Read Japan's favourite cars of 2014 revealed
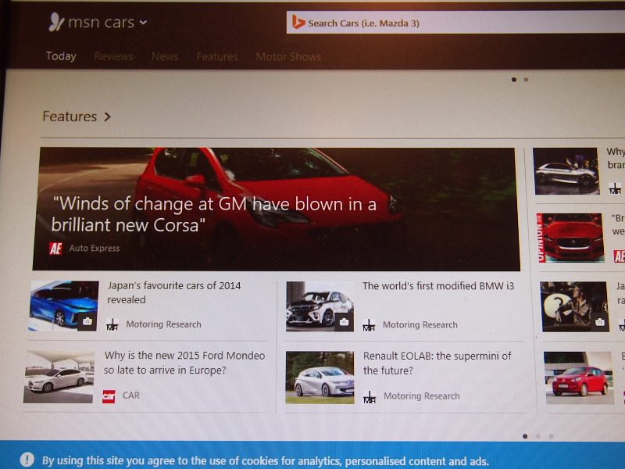This screenshot has width=625, height=469. point(173,292)
